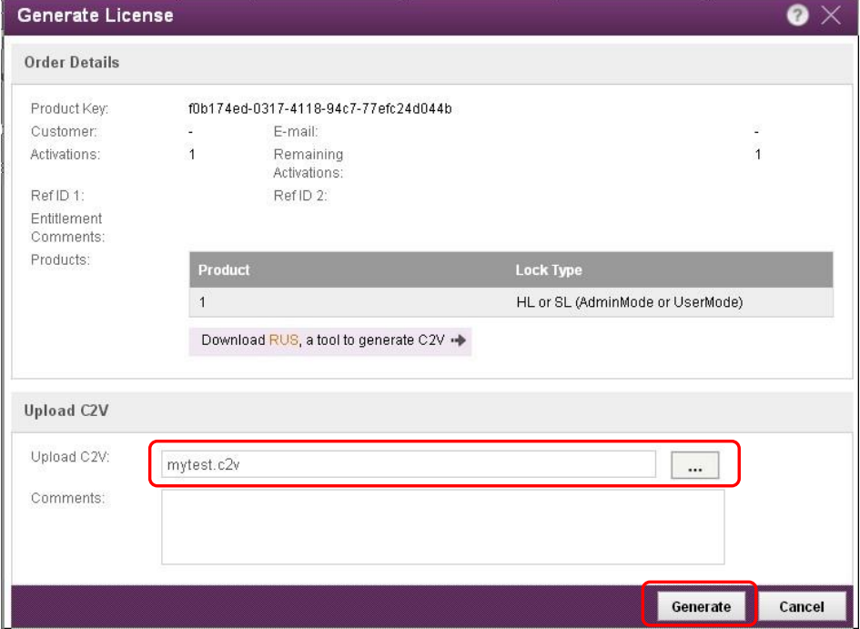Click the Upload C2V section header

[x=66, y=411]
